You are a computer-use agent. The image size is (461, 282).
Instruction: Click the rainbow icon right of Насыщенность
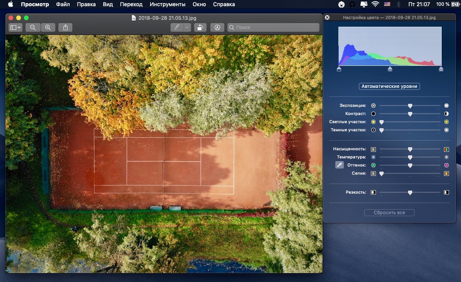[x=446, y=149]
